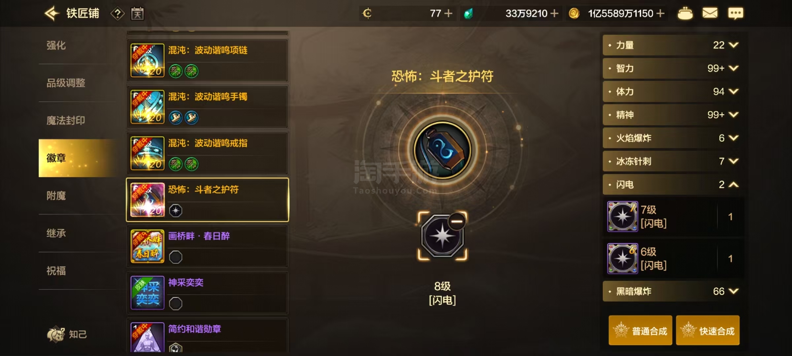The width and height of the screenshot is (792, 356).
Task: Switch to the 强化 tab
Action: (x=56, y=45)
